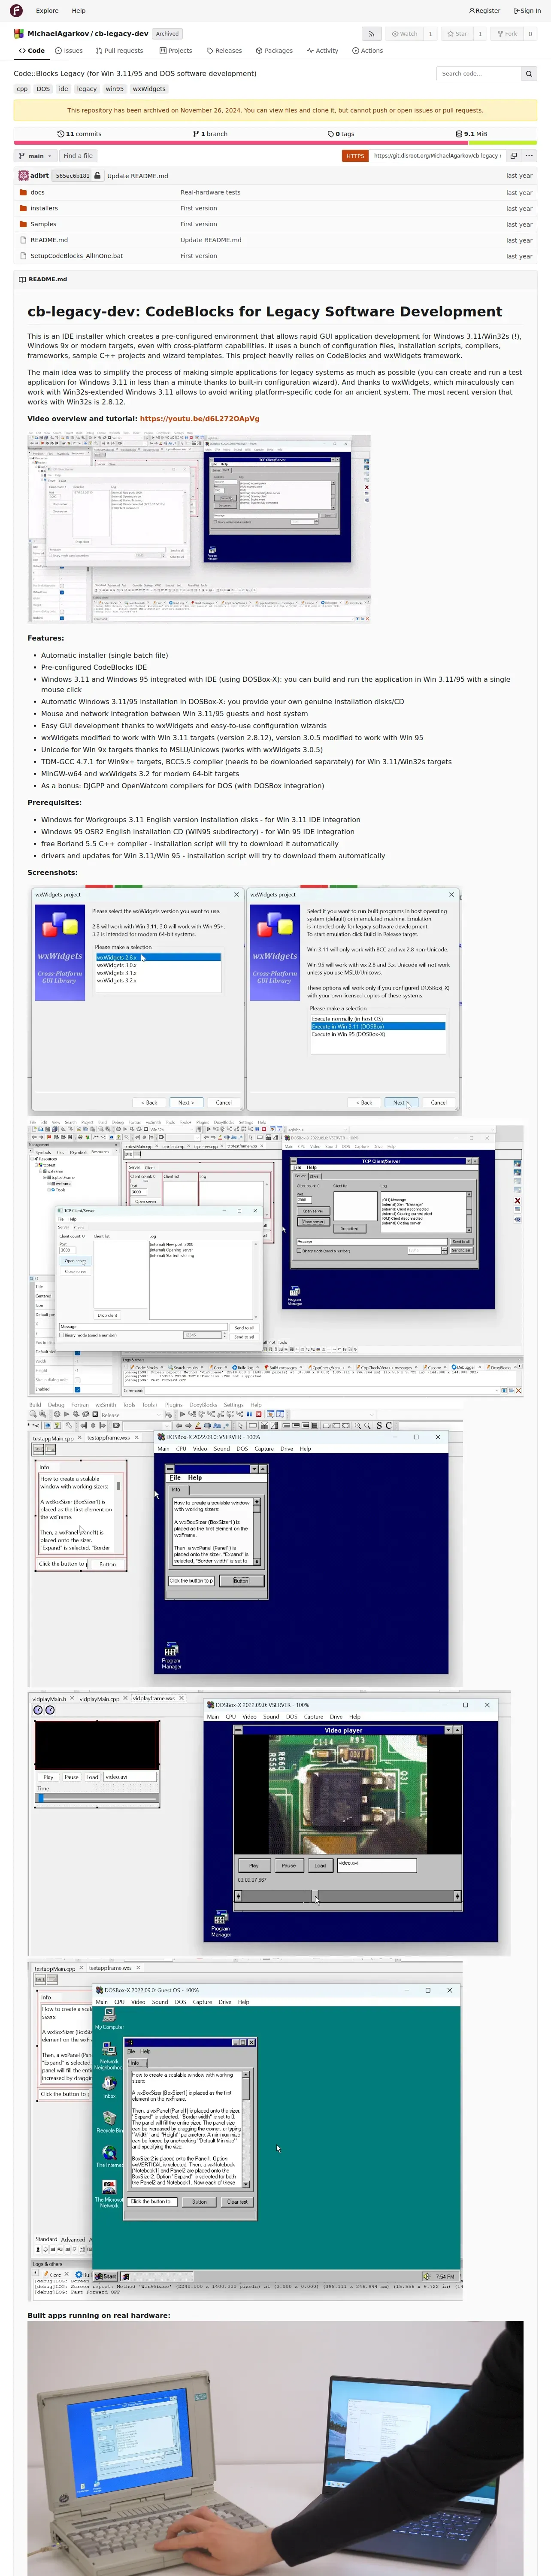The width and height of the screenshot is (551, 2576).
Task: View the fork count number
Action: [x=530, y=34]
